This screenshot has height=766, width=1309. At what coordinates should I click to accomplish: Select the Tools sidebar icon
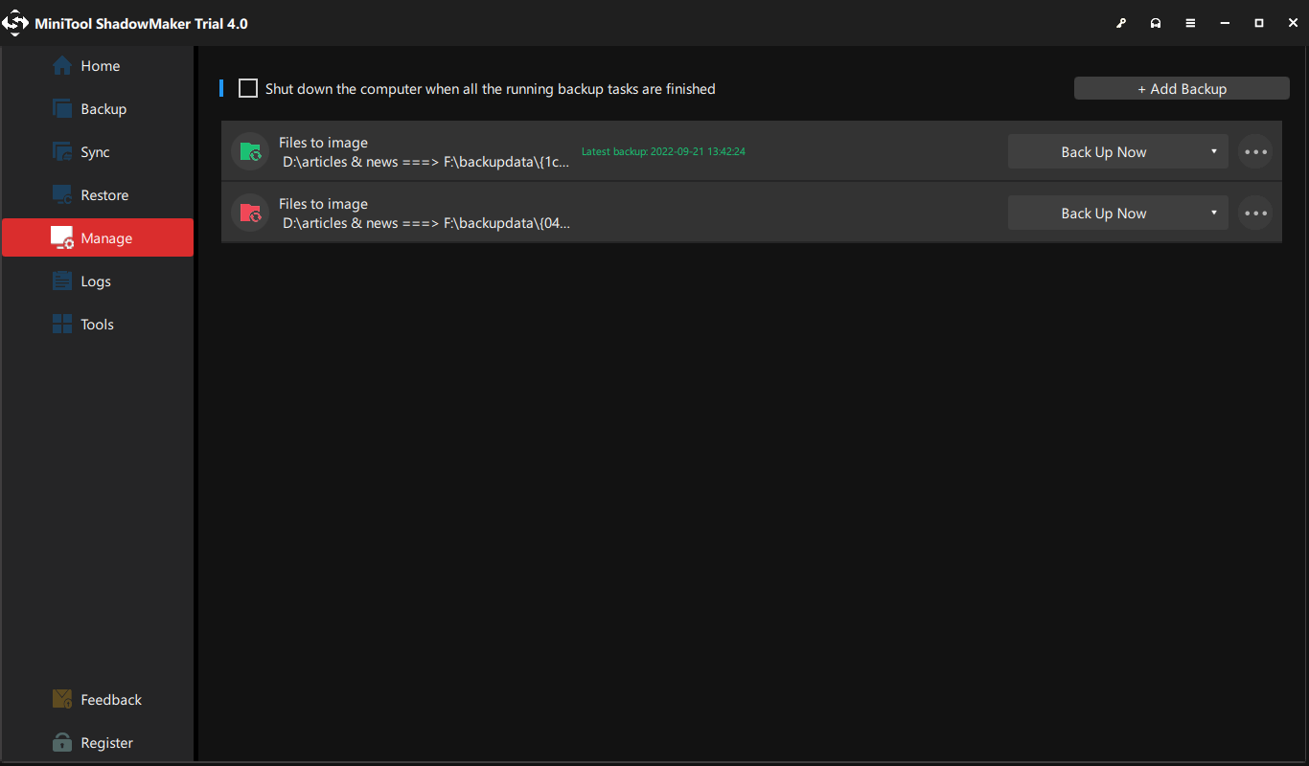[61, 324]
